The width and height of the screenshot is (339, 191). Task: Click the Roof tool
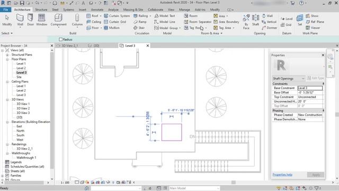(92, 16)
